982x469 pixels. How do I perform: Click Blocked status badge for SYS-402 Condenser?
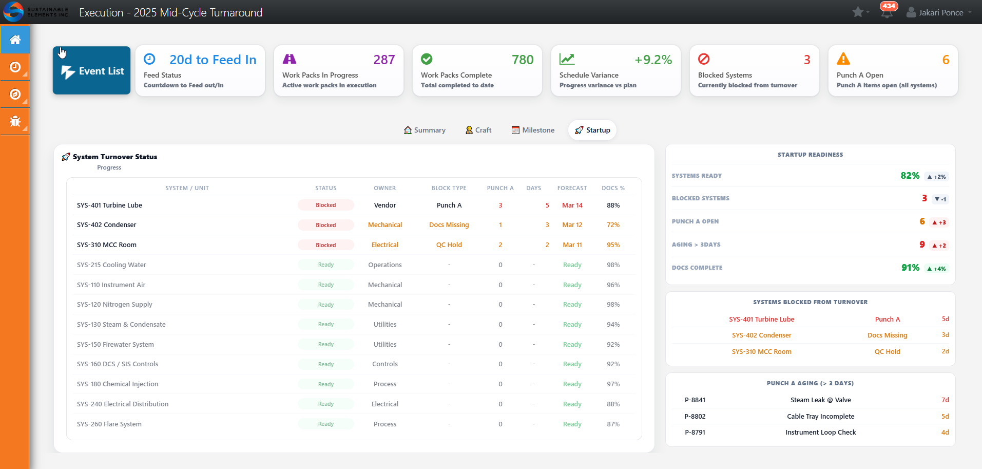[x=326, y=225]
